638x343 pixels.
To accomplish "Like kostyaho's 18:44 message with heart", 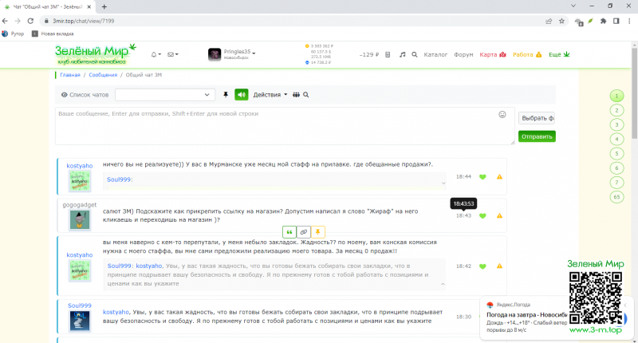I will [482, 176].
